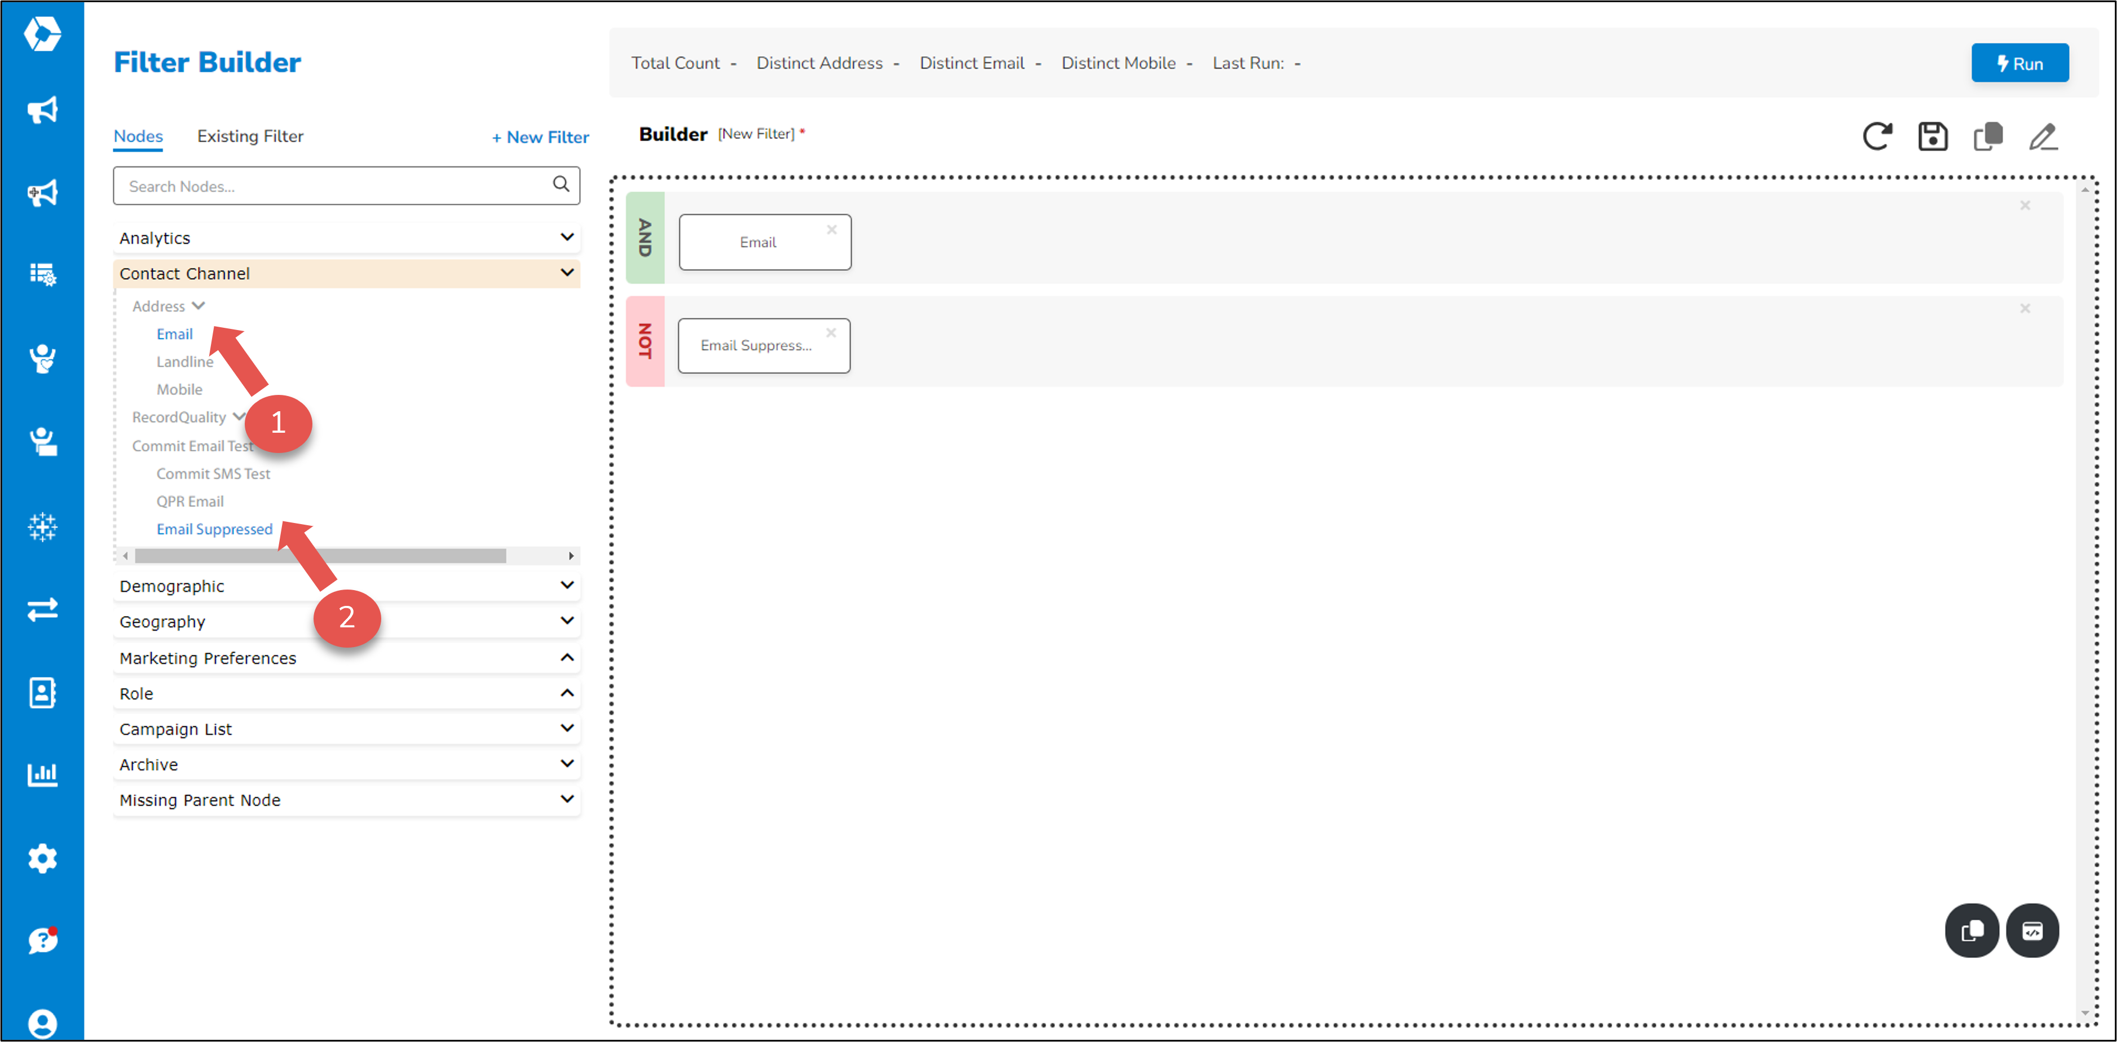The width and height of the screenshot is (2117, 1042).
Task: Open the bar chart reports sidebar icon
Action: [x=43, y=774]
